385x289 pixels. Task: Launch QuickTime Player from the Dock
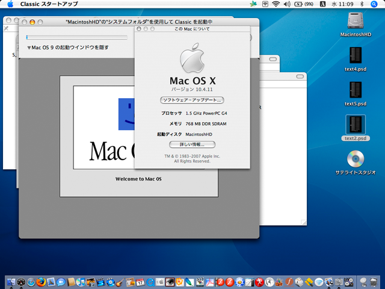(x=150, y=282)
